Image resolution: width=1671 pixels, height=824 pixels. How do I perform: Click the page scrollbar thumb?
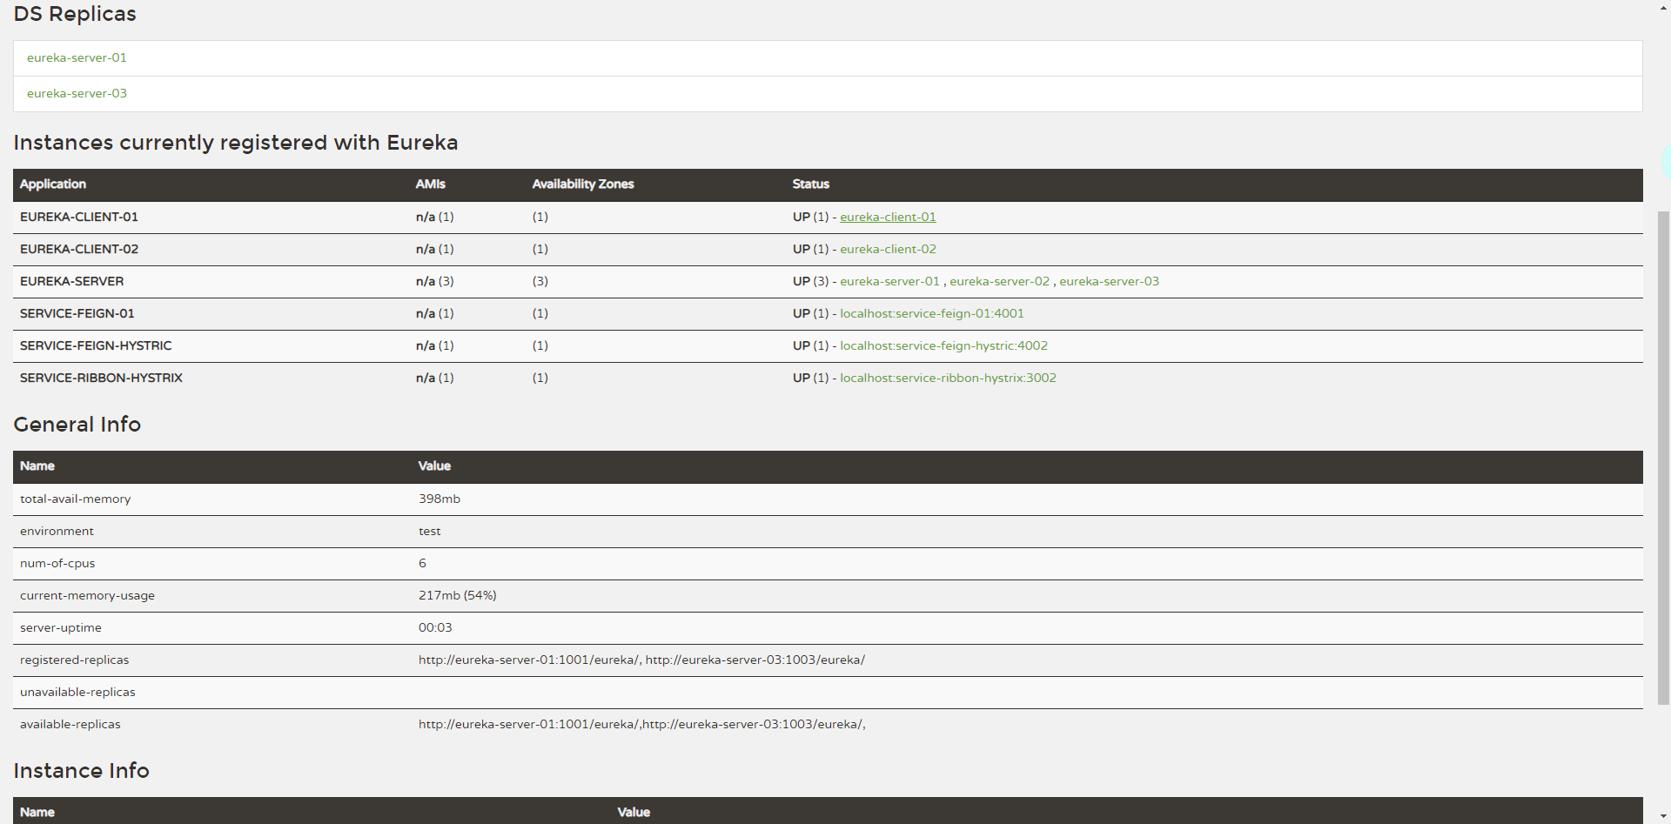1663,457
